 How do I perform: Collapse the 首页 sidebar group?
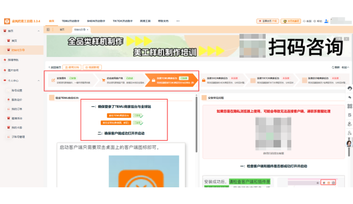[39, 31]
